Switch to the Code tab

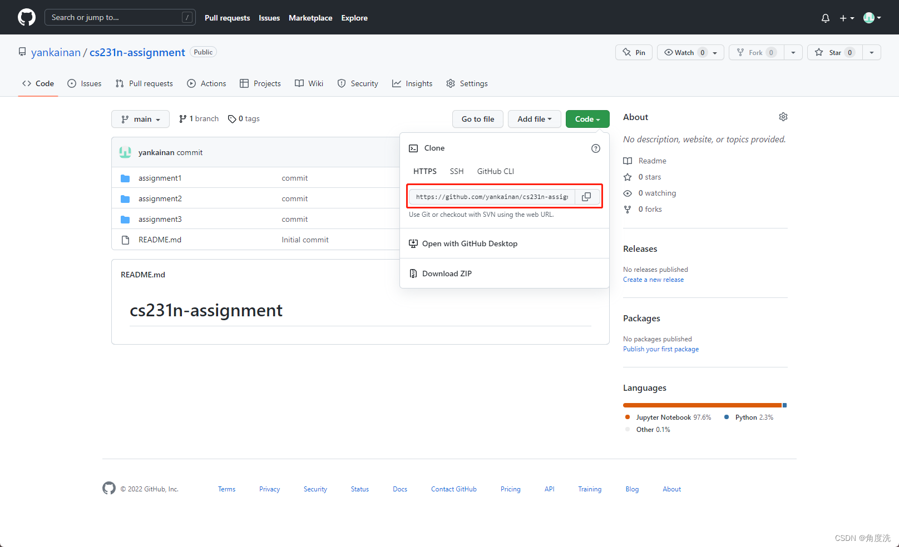point(38,83)
